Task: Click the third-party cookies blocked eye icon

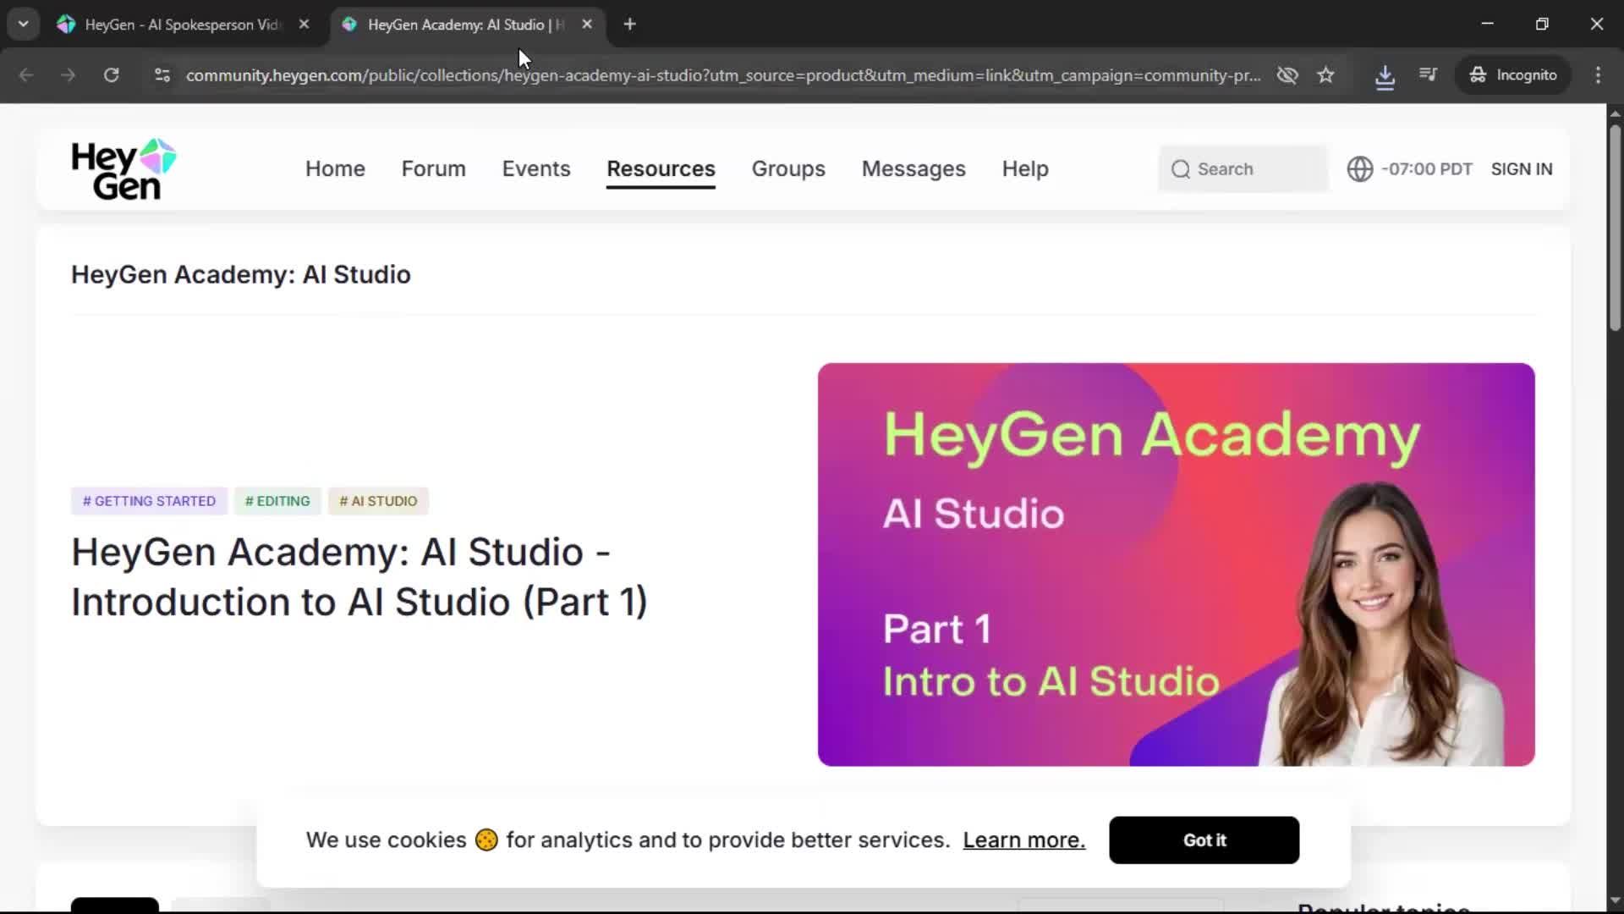Action: coord(1287,75)
